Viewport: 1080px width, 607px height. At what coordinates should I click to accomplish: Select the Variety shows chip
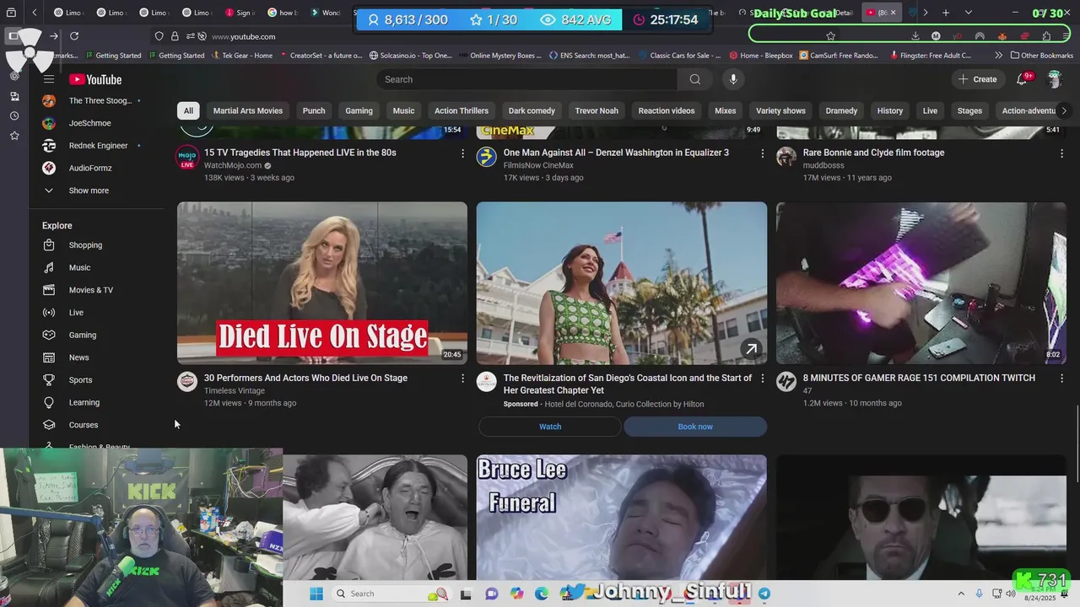(780, 110)
